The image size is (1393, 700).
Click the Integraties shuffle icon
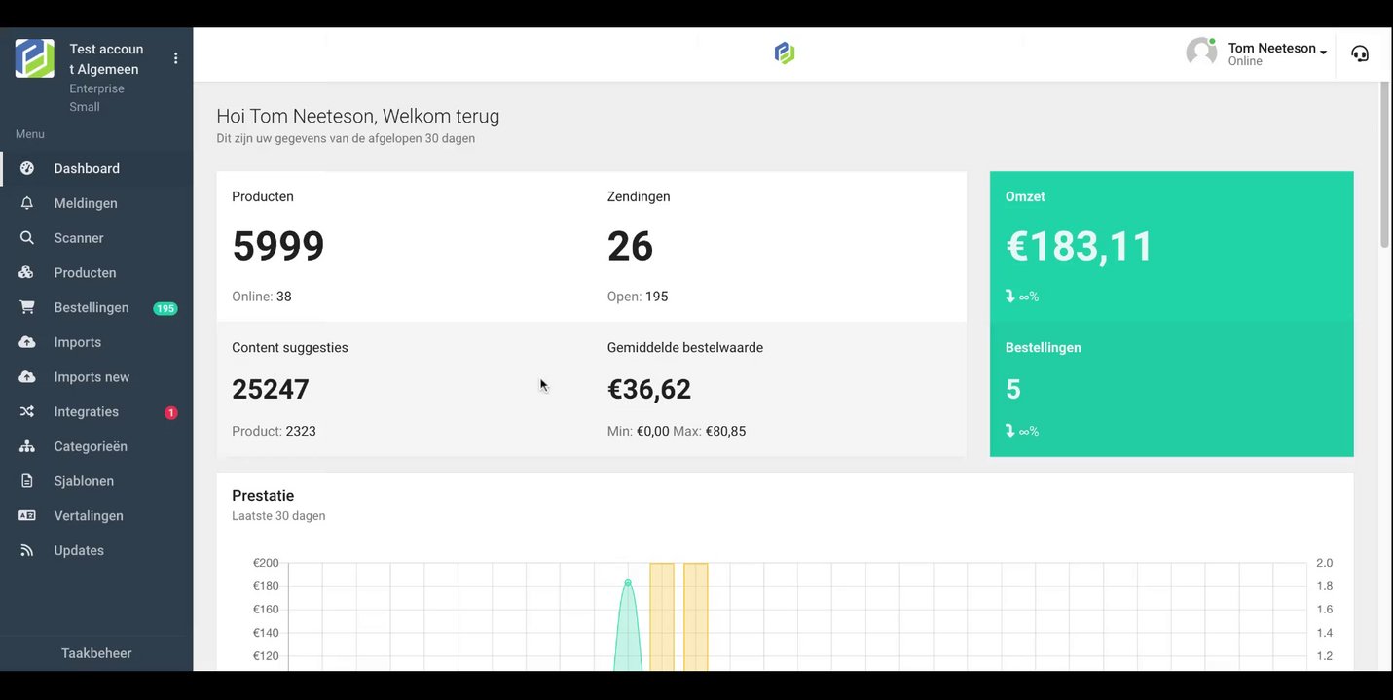click(27, 412)
